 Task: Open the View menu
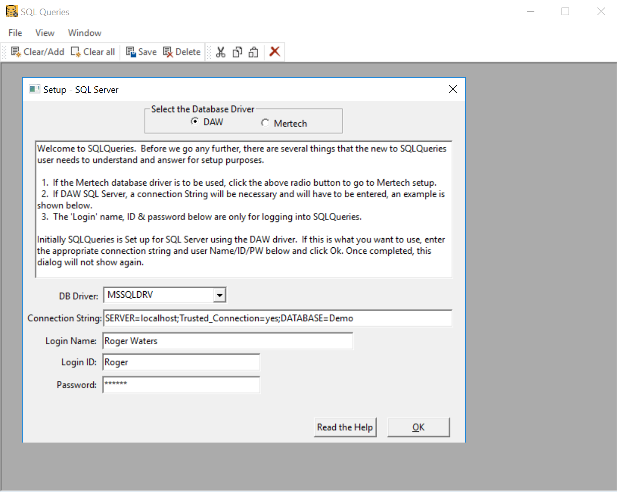(45, 33)
